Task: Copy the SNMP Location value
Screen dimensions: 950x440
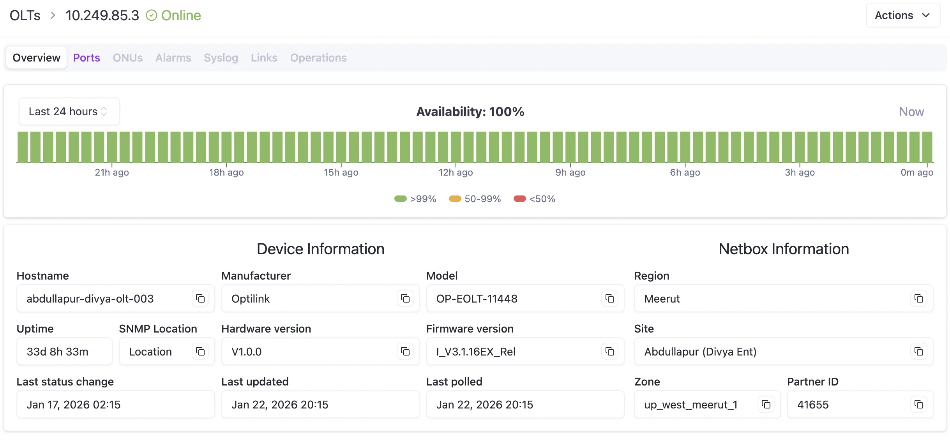Action: 200,351
